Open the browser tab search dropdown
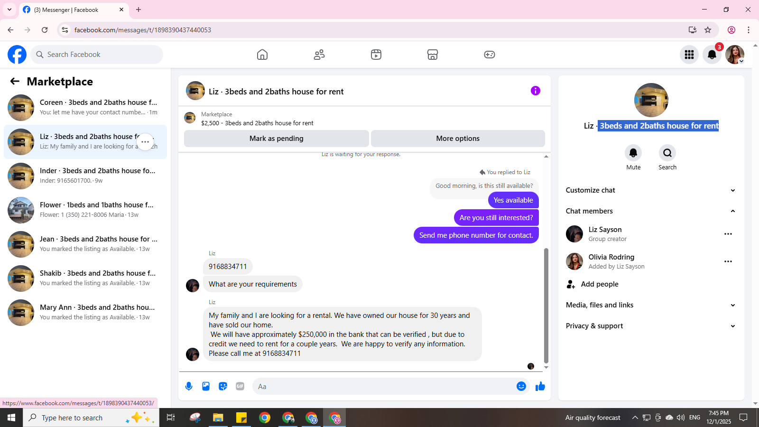Image resolution: width=759 pixels, height=427 pixels. coord(9,9)
